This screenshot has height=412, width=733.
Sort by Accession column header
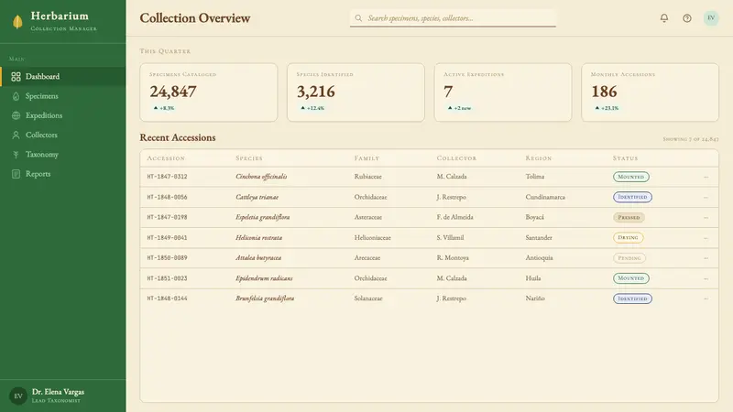[x=166, y=158]
